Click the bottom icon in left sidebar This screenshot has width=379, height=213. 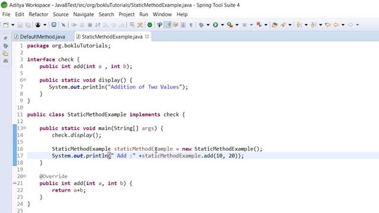[5, 61]
